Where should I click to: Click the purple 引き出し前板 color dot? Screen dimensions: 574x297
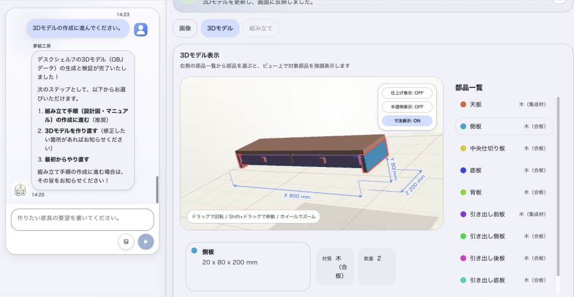point(463,214)
